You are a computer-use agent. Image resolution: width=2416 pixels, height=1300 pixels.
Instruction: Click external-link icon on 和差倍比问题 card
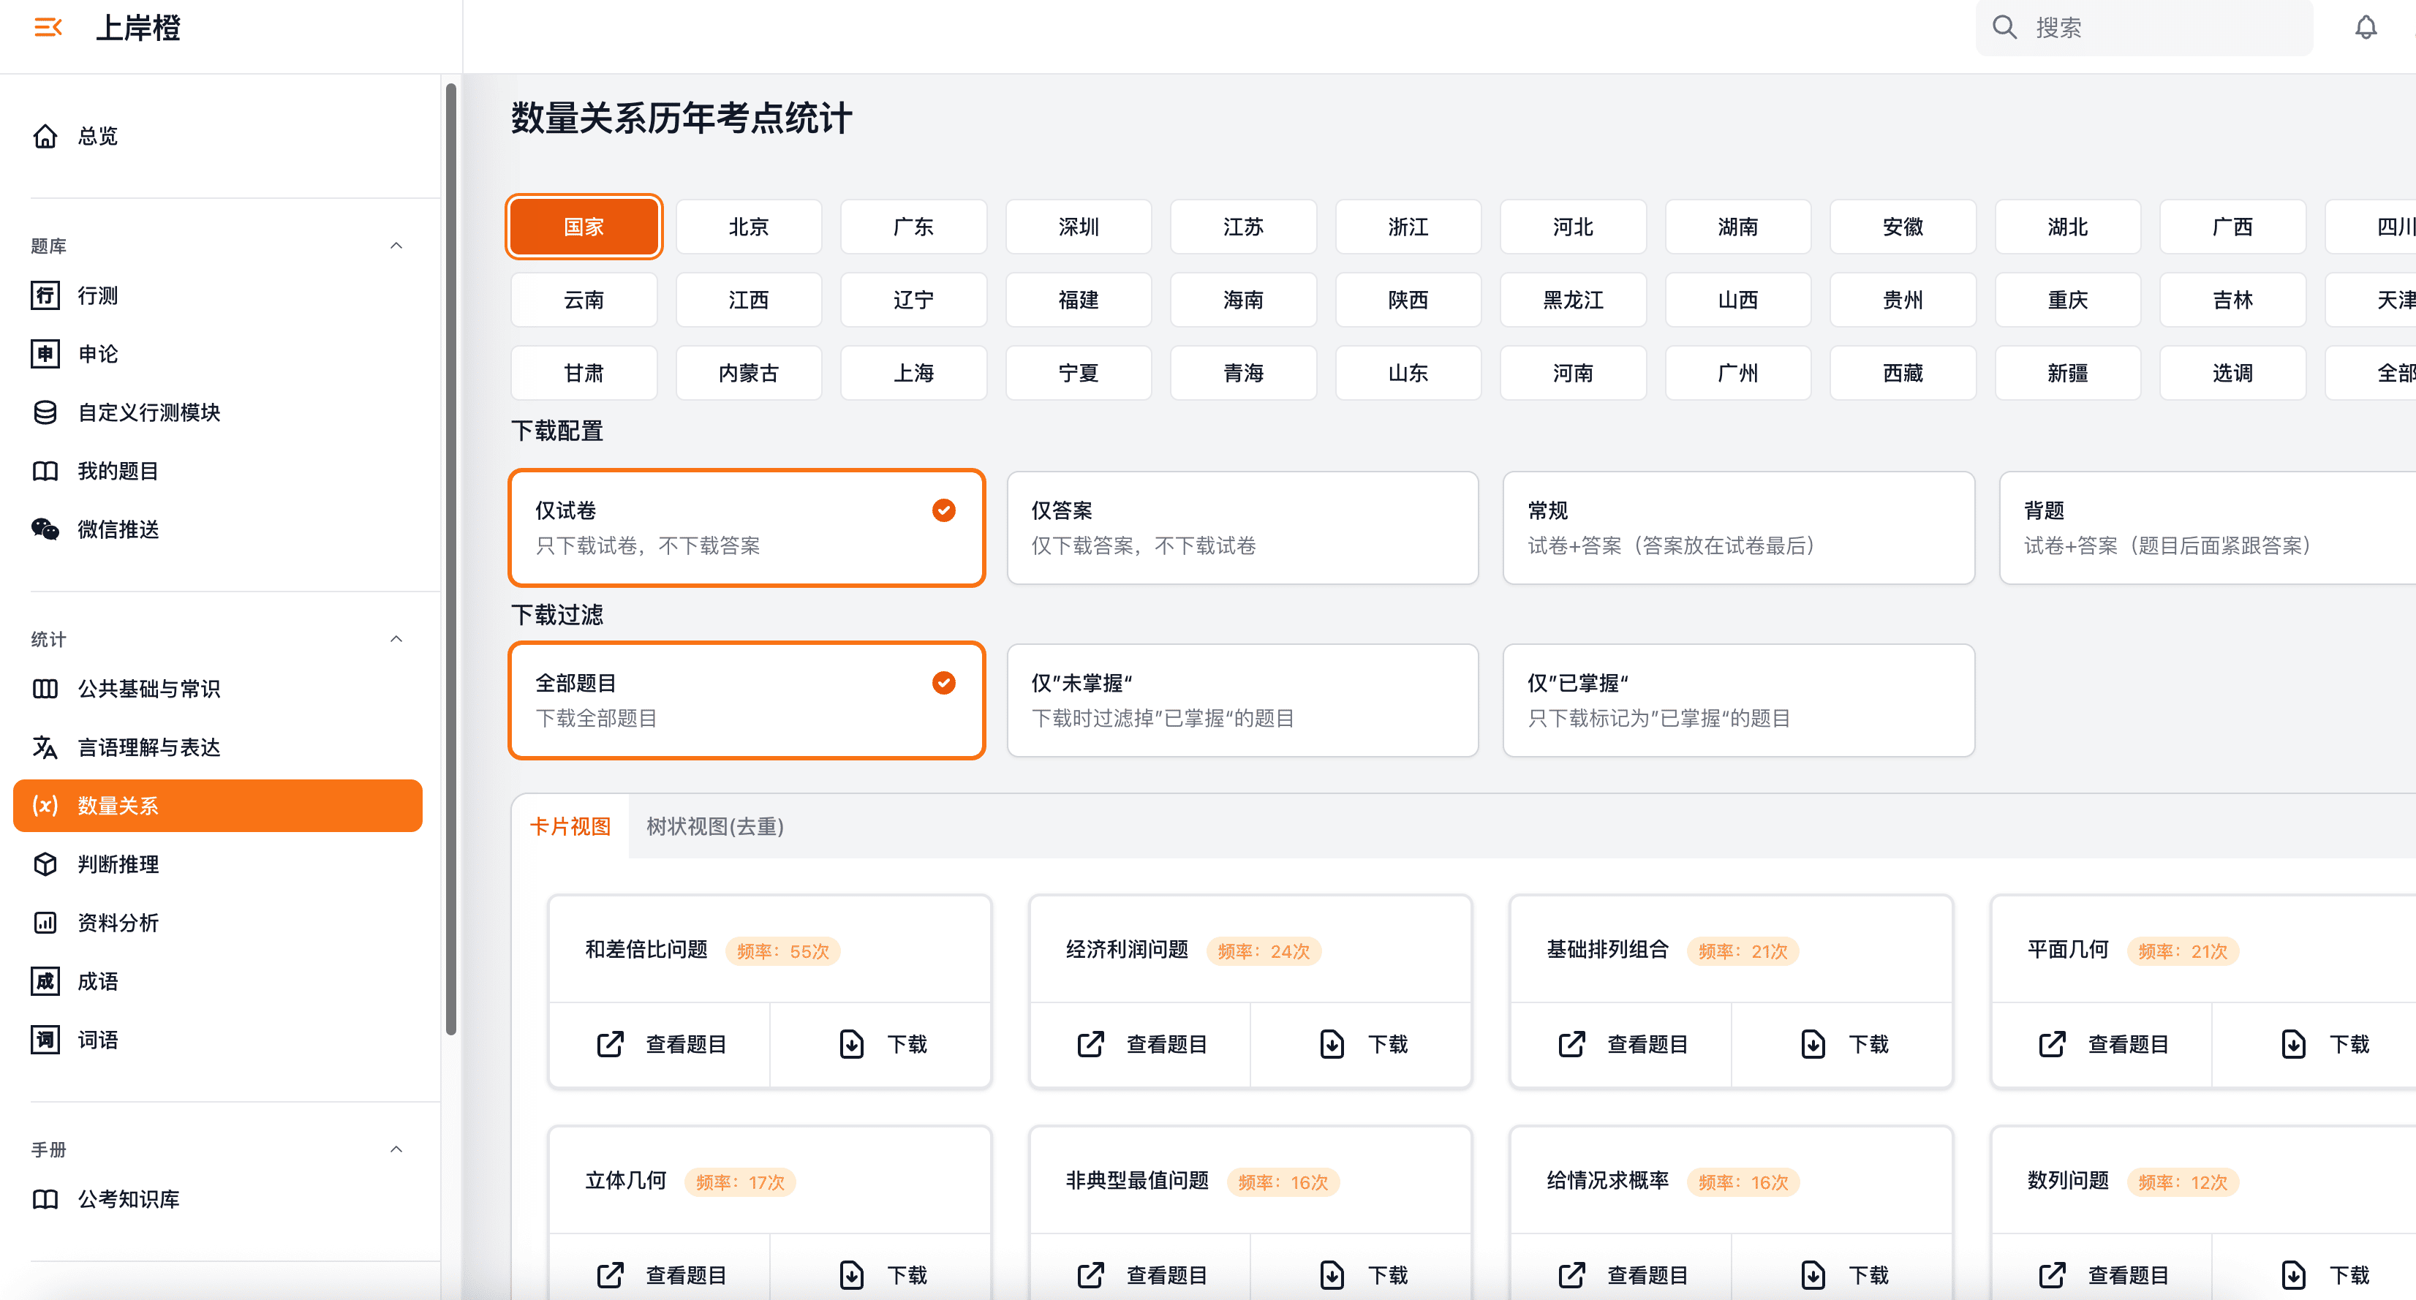click(x=610, y=1044)
